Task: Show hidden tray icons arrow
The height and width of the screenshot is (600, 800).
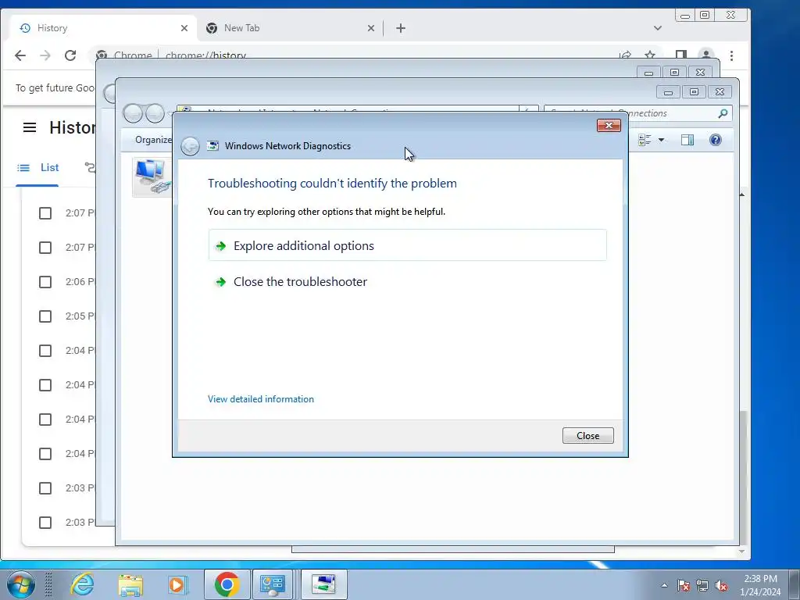Action: [x=664, y=585]
